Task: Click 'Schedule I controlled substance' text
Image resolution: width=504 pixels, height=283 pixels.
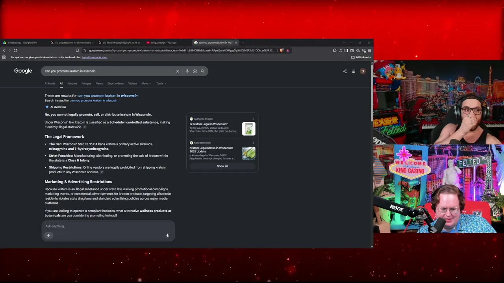Action: (134, 122)
